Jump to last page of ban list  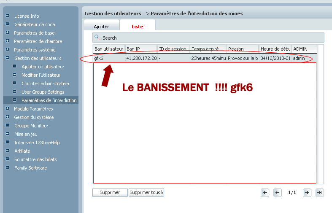click(320, 192)
